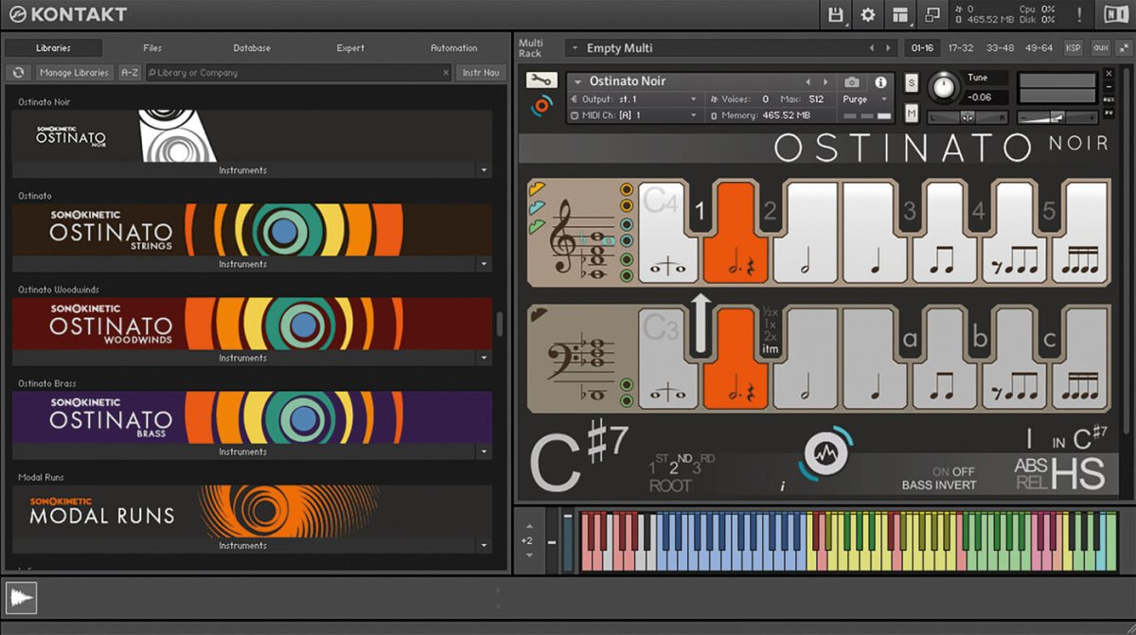Adjust the Tune knob
The image size is (1136, 635).
click(x=943, y=88)
